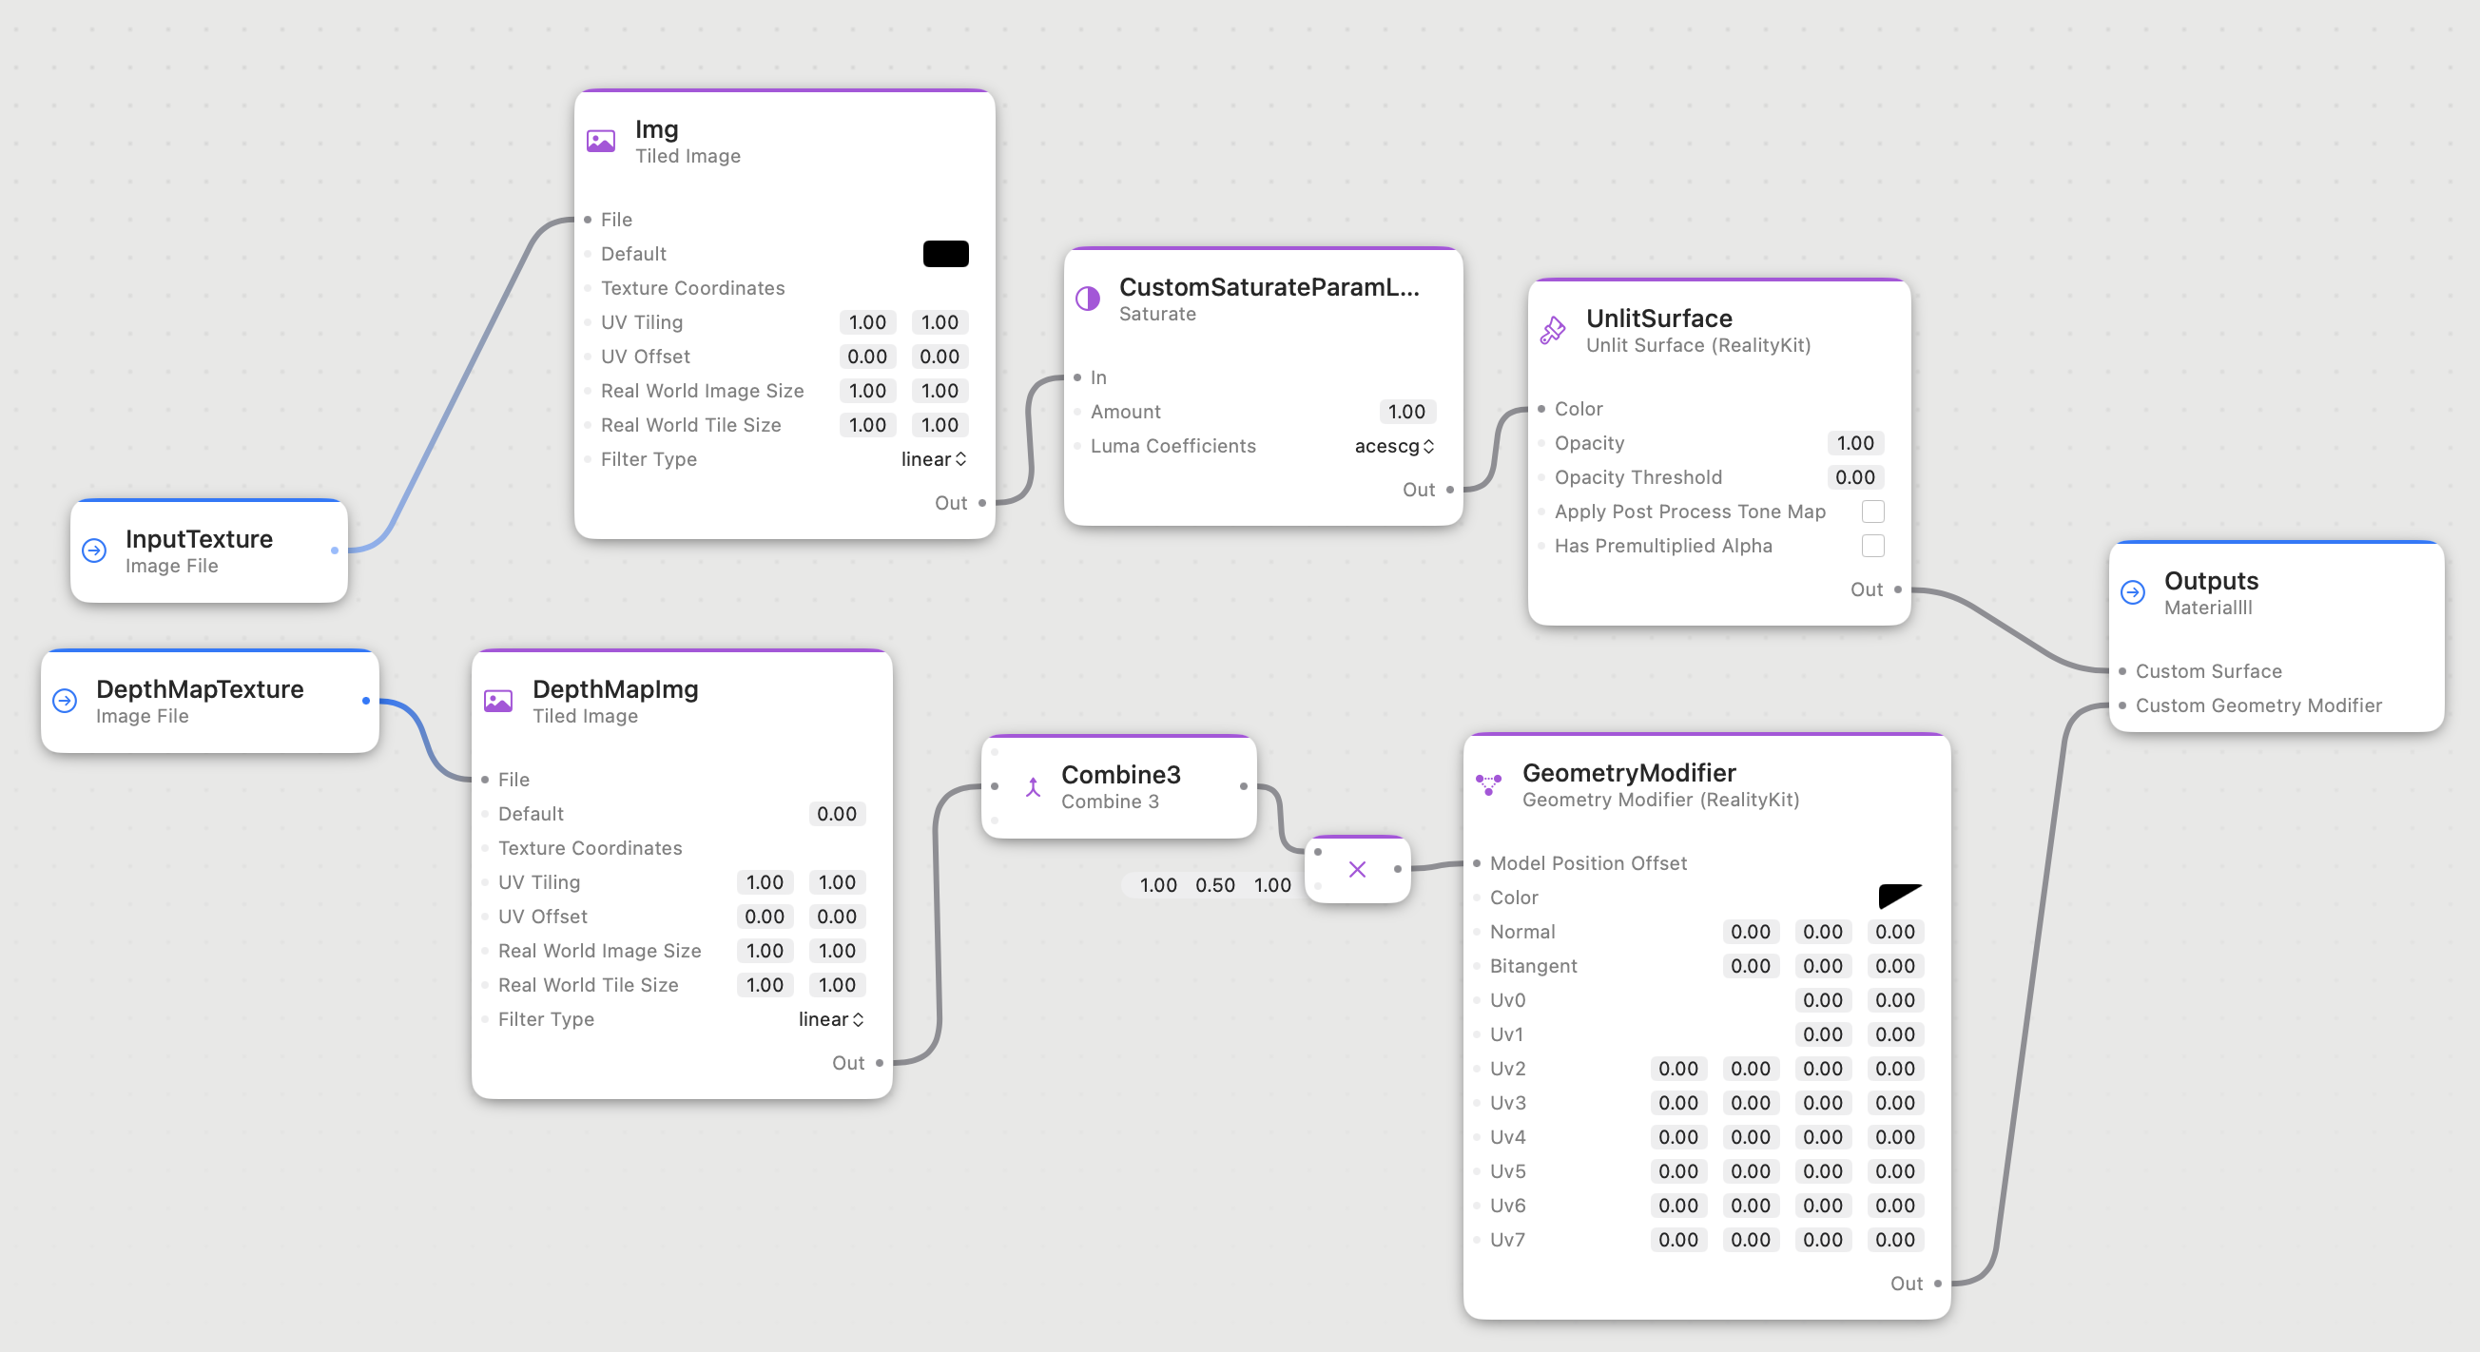Select the InputTexture node title
This screenshot has height=1352, width=2480.
click(200, 539)
